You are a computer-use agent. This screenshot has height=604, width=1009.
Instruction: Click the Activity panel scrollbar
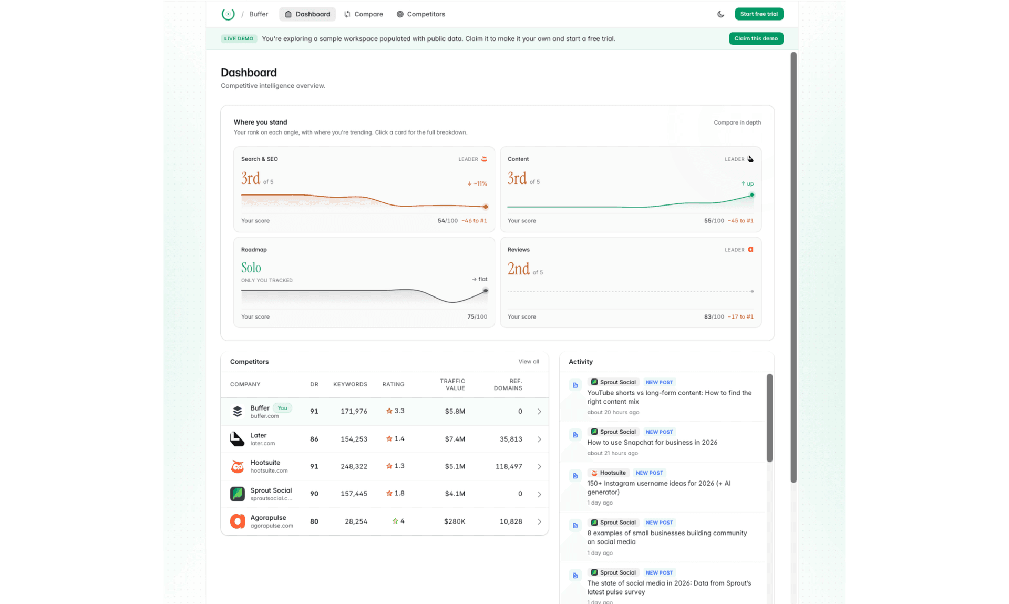tap(769, 418)
